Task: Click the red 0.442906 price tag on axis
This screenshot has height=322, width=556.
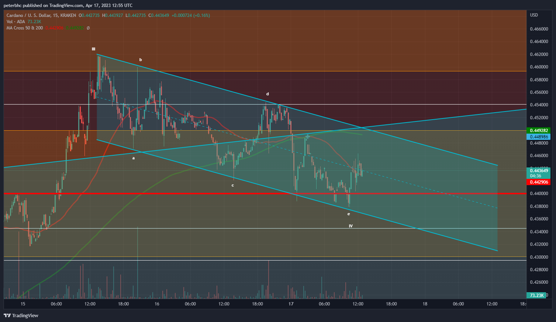Action: point(538,182)
